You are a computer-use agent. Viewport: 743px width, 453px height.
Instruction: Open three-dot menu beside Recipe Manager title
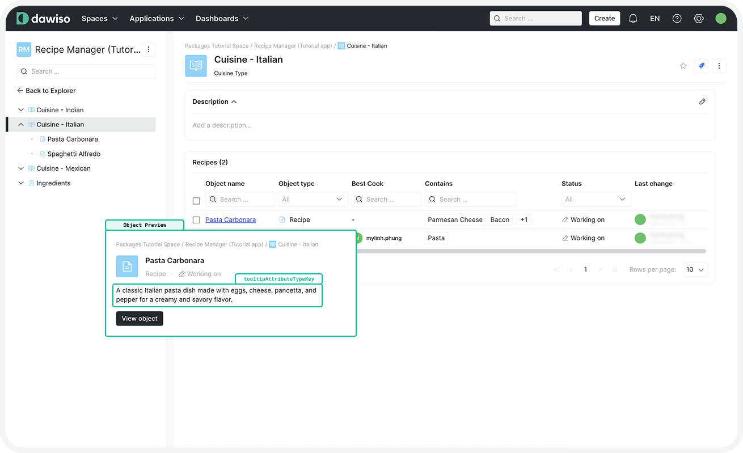148,50
